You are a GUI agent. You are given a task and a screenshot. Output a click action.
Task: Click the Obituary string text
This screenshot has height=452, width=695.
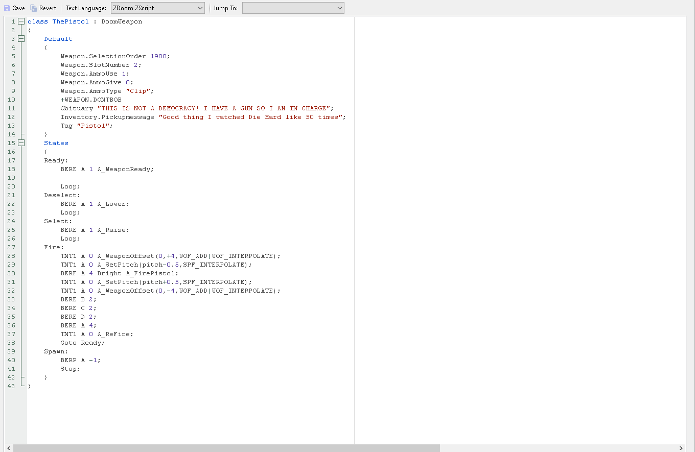click(214, 108)
